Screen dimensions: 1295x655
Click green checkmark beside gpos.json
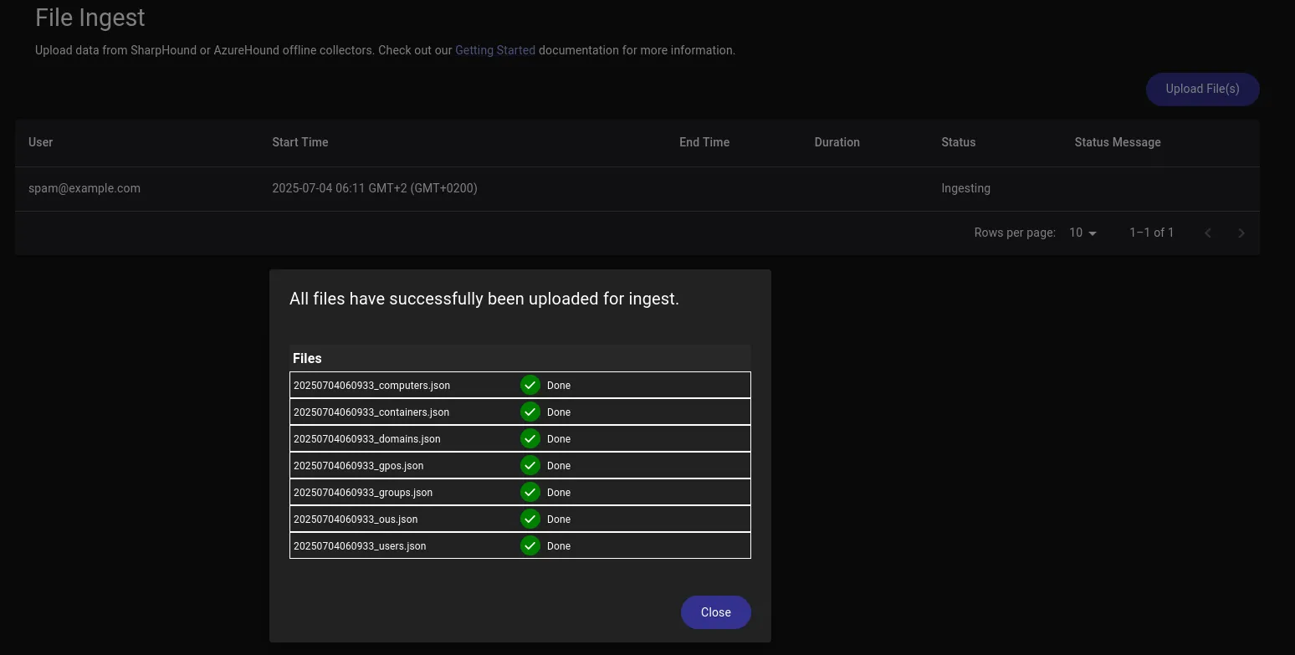point(530,466)
